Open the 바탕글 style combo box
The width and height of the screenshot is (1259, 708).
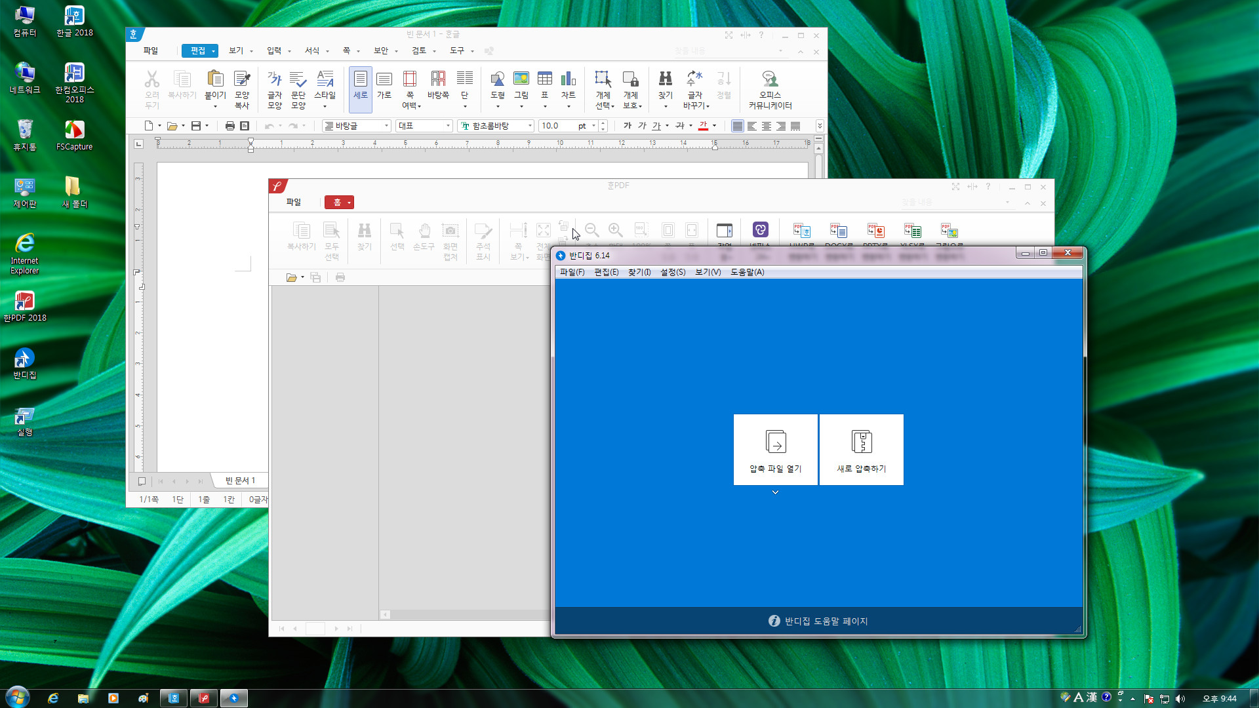coord(356,126)
